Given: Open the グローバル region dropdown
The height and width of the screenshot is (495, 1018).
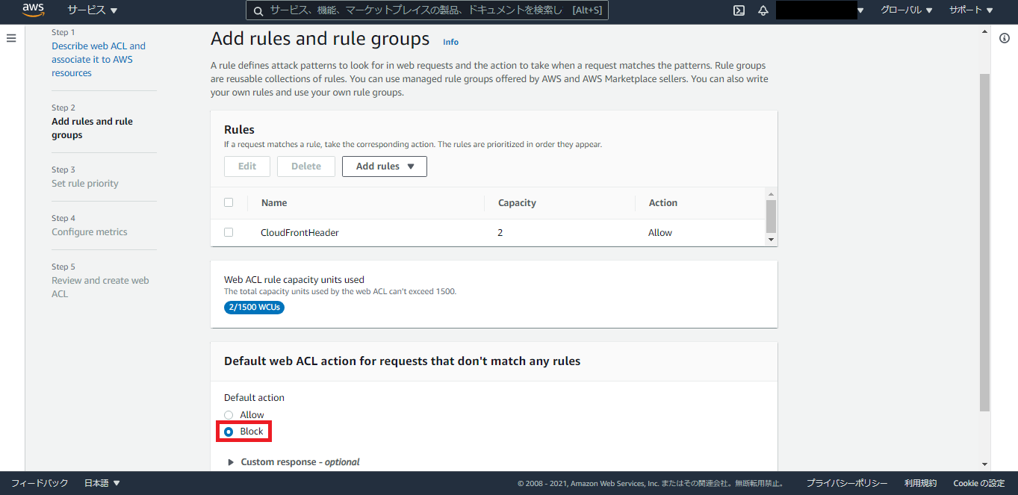Looking at the screenshot, I should pos(907,10).
